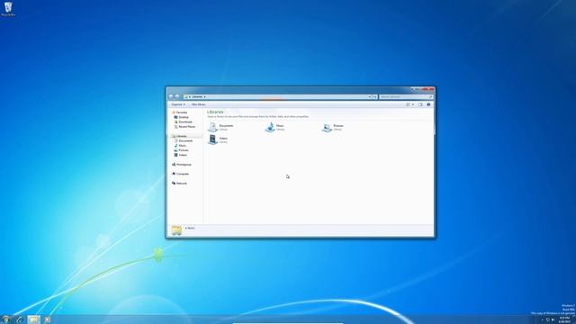Expand the address bar history dropdown
This screenshot has width=576, height=324.
(370, 96)
